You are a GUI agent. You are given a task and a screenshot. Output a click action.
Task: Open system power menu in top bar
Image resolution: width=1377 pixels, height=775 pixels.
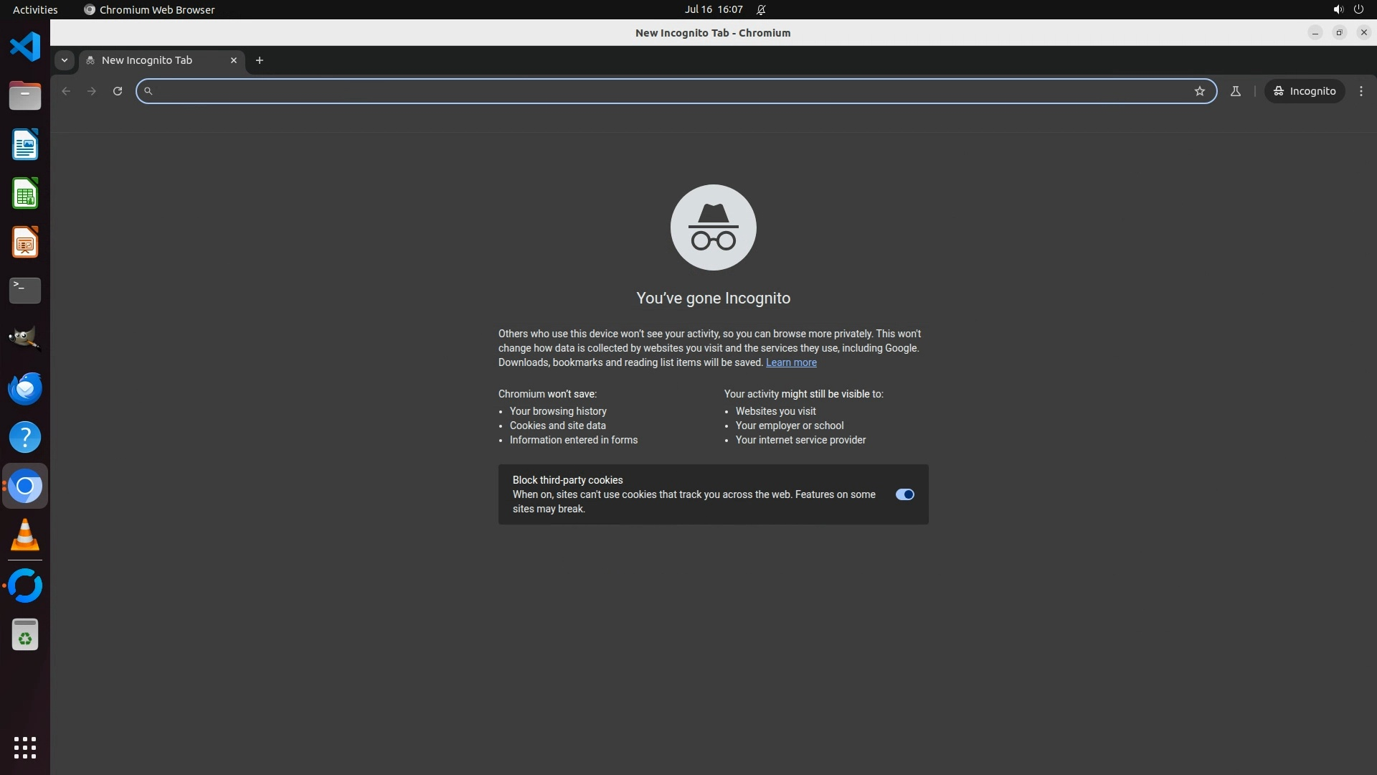pyautogui.click(x=1358, y=9)
